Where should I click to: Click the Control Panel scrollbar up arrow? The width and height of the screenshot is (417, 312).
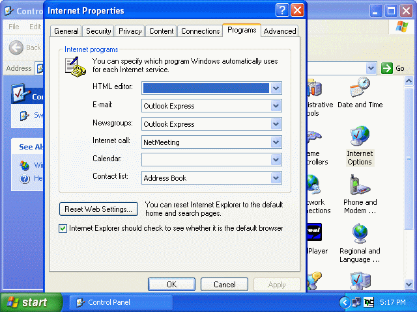click(409, 81)
